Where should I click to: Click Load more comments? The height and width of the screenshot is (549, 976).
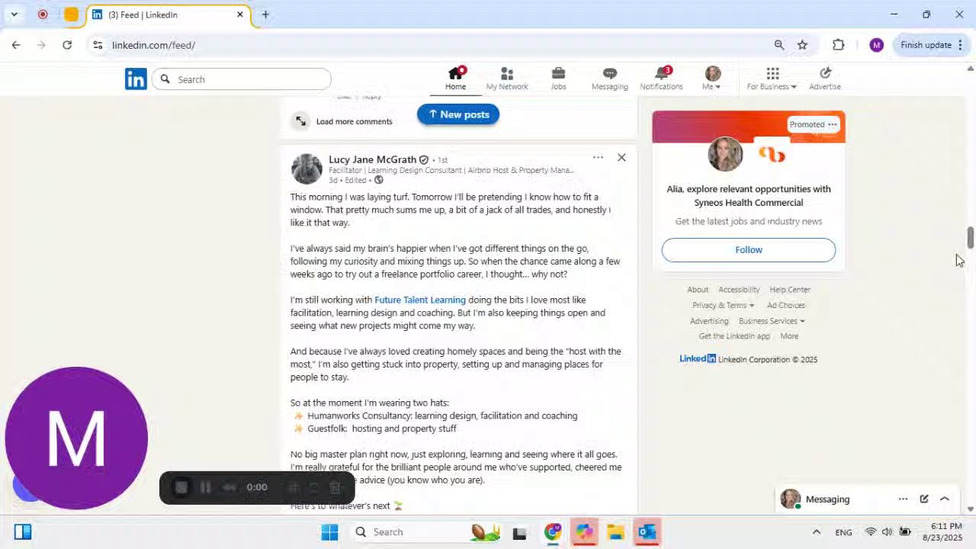click(354, 121)
